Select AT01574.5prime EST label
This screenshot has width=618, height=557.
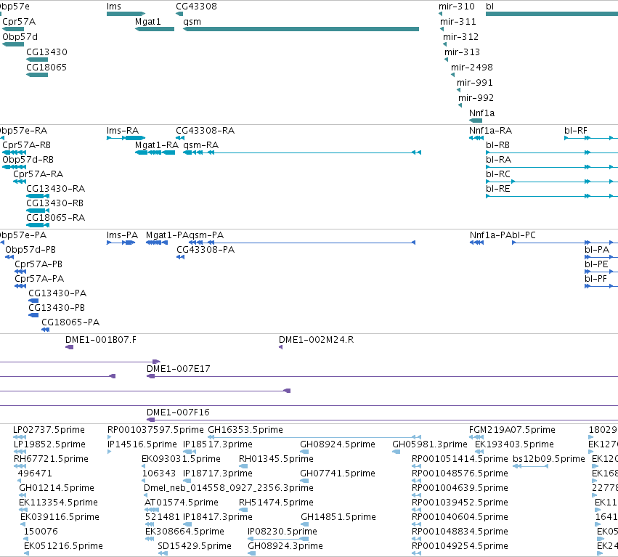(x=182, y=503)
